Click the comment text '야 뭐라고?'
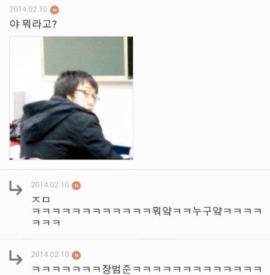The height and width of the screenshot is (275, 270). [x=33, y=24]
